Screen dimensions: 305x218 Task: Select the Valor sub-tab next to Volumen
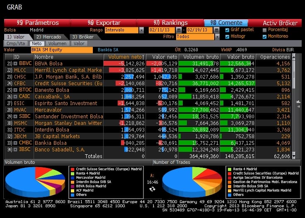[x=79, y=43]
